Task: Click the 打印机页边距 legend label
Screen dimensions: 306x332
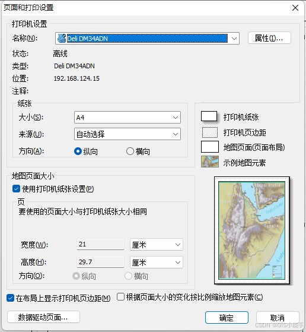Action: pyautogui.click(x=245, y=133)
